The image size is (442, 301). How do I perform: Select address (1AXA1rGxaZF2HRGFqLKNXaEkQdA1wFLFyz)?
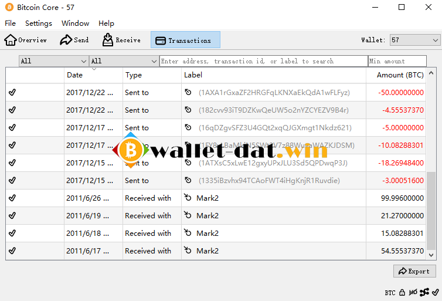click(274, 93)
